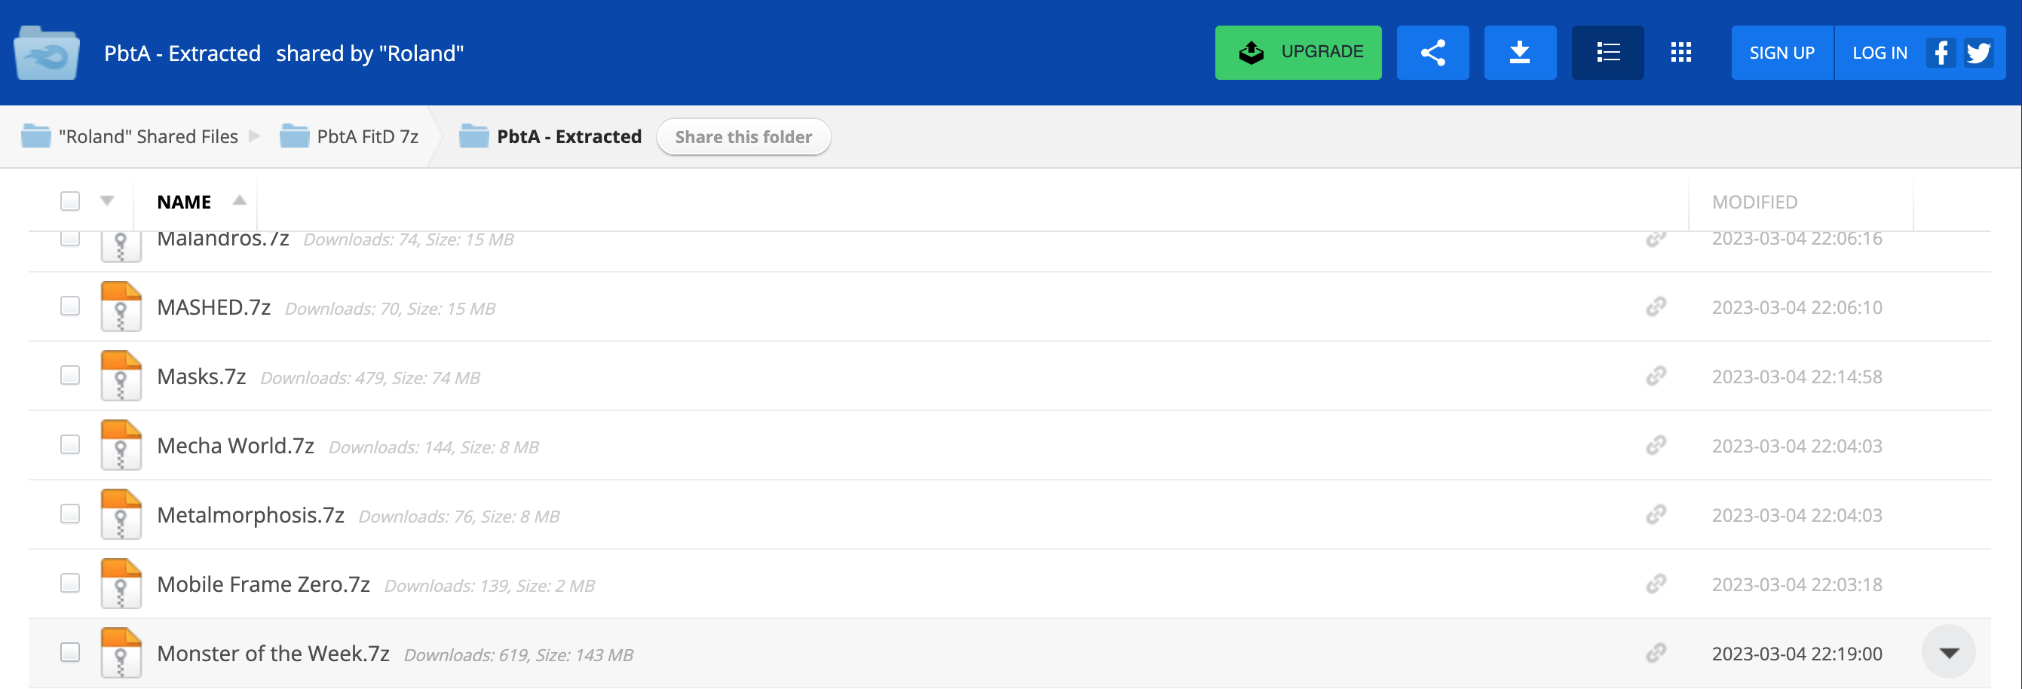Click the archive icon for Mobile Frame Zero.7z
The height and width of the screenshot is (689, 2022).
(x=121, y=583)
